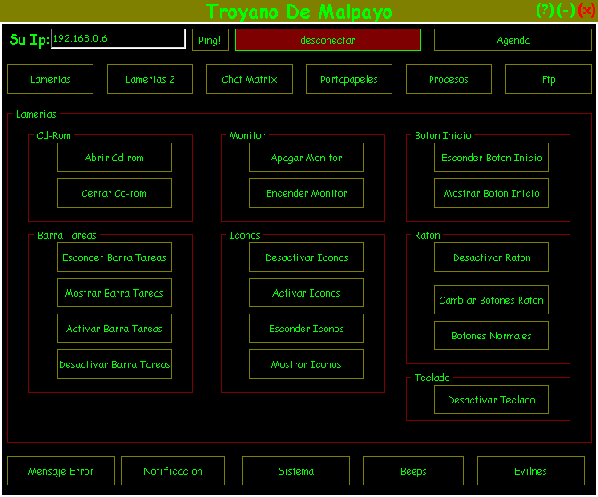598x497 pixels.
Task: Click Botones Normales in Raton group
Action: pyautogui.click(x=491, y=336)
